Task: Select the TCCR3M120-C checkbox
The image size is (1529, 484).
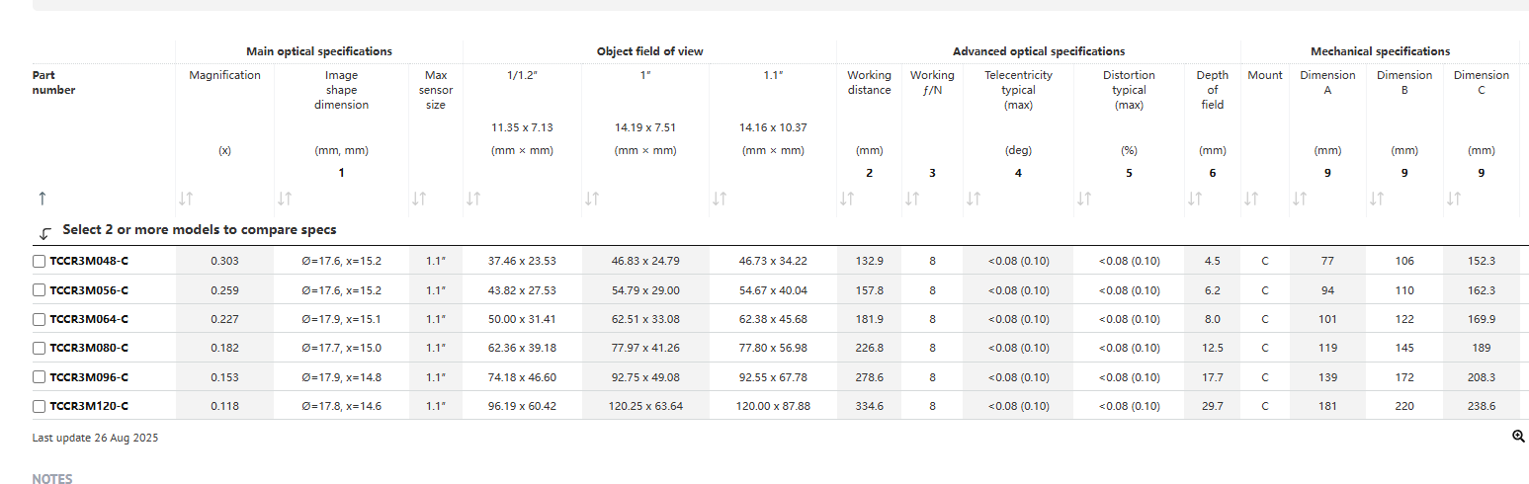Action: [x=40, y=406]
